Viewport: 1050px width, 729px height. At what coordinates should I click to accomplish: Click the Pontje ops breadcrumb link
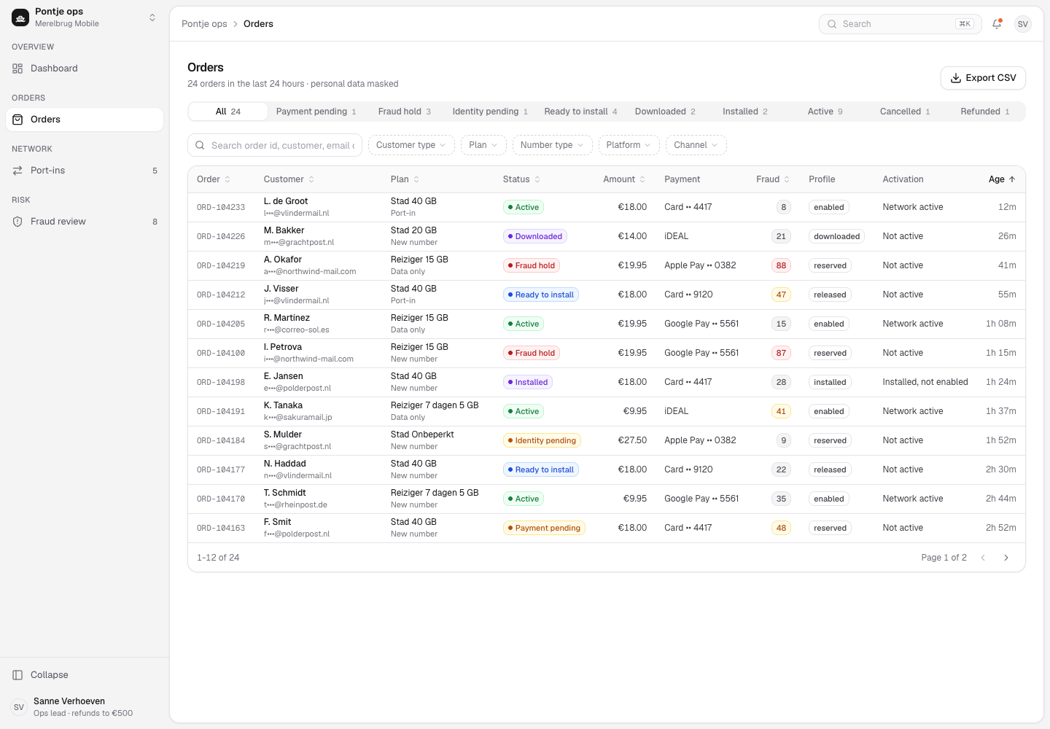(x=204, y=24)
